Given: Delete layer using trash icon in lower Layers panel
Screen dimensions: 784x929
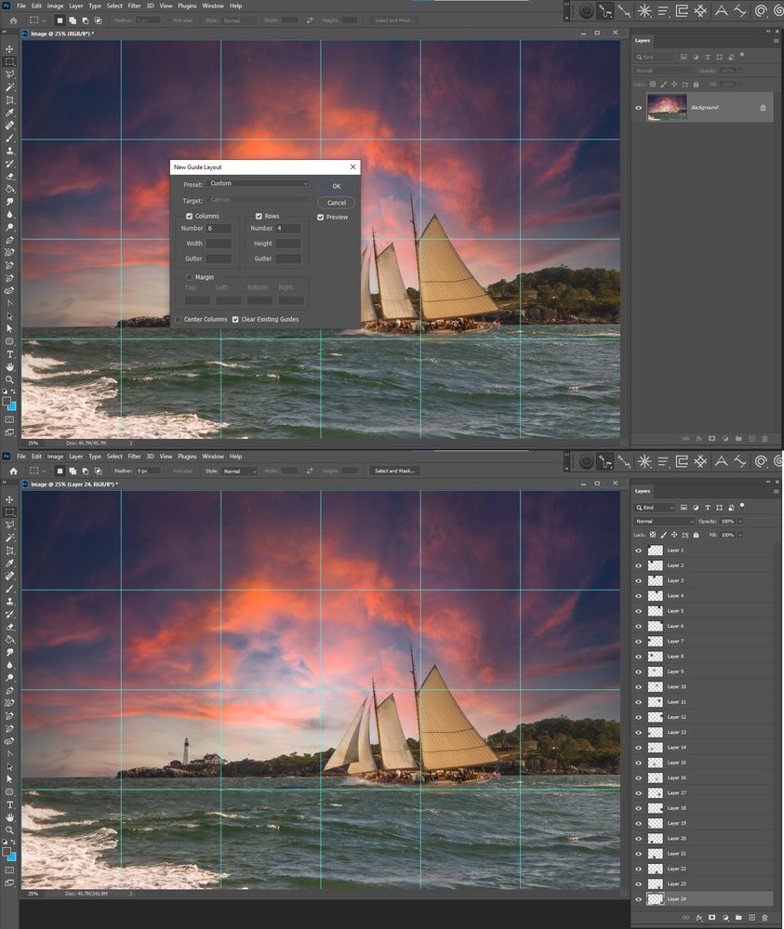Looking at the screenshot, I should [764, 918].
